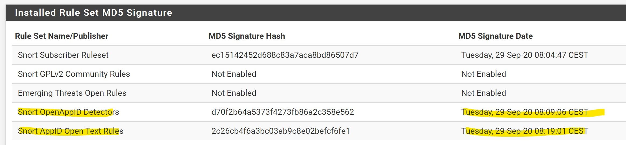Click the Installed Rule Set MD5 Signature header
626x145 pixels.
[x=93, y=13]
